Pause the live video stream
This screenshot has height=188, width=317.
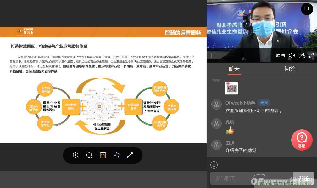coord(213,55)
